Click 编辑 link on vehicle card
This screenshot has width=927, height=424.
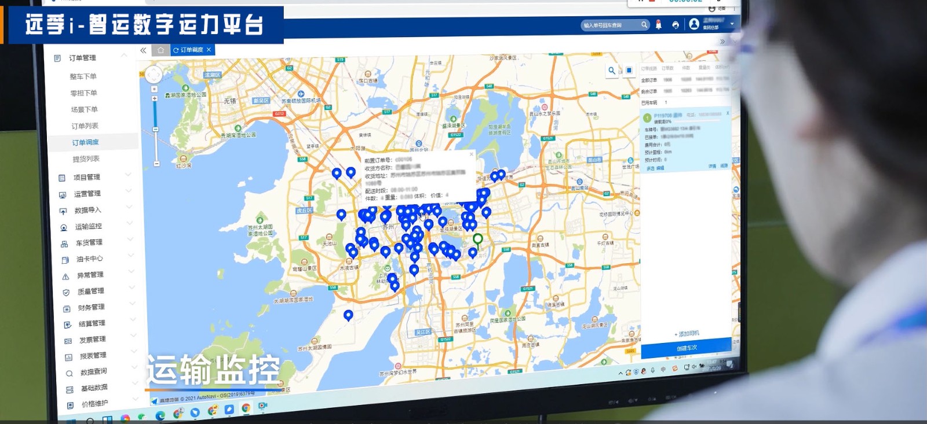click(660, 168)
